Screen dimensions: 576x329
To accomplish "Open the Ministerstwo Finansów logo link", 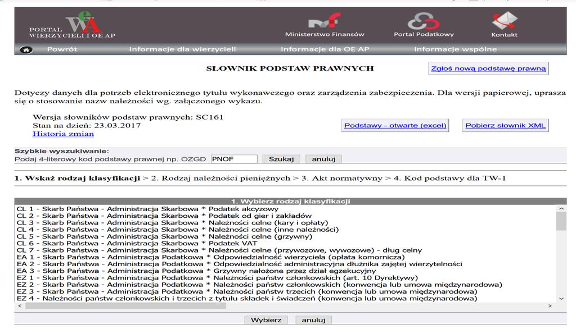I will tap(325, 25).
